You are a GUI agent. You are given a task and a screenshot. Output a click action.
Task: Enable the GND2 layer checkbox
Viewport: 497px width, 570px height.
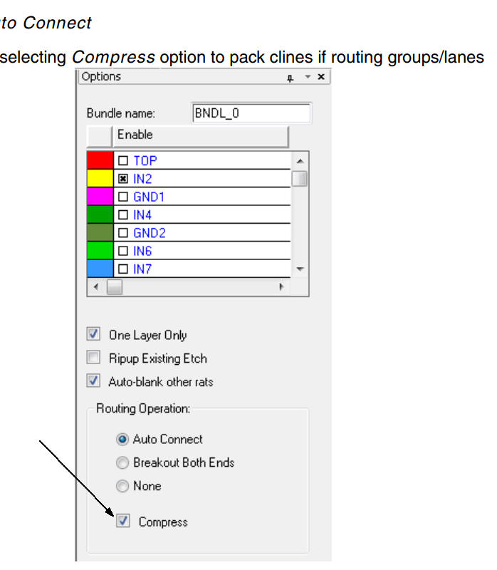click(x=123, y=233)
